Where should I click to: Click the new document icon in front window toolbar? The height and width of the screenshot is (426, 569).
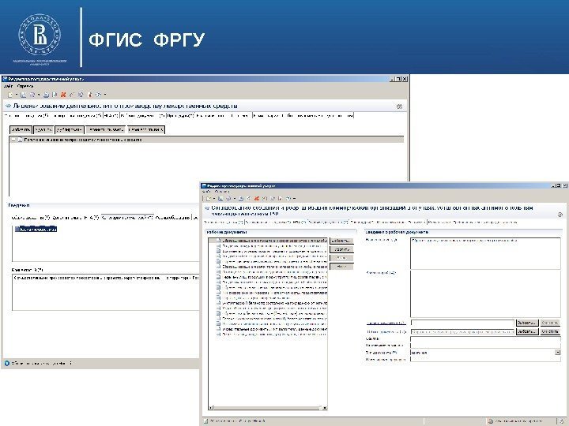coord(209,199)
